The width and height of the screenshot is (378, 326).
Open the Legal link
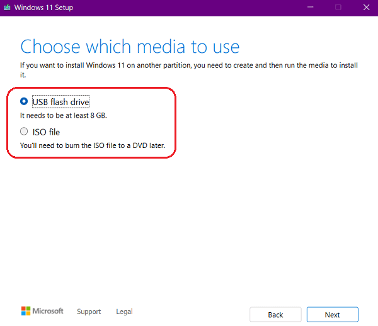coord(124,312)
